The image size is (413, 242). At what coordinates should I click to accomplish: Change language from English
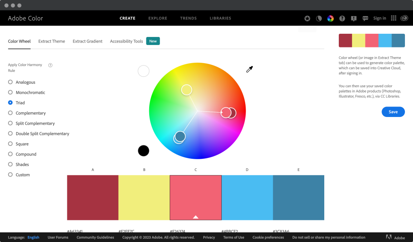33,237
